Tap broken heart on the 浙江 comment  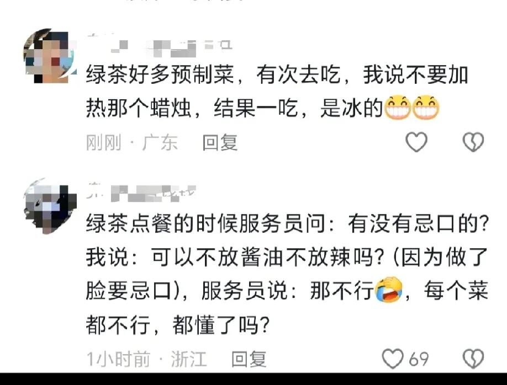tap(473, 359)
